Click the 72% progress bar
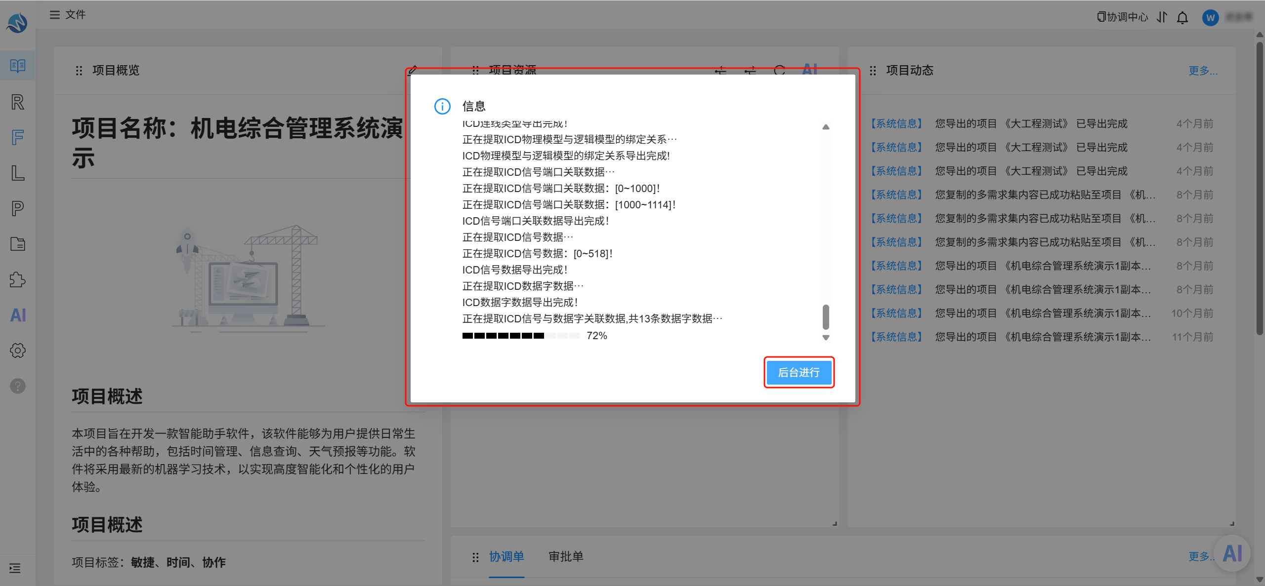1265x586 pixels. 521,336
